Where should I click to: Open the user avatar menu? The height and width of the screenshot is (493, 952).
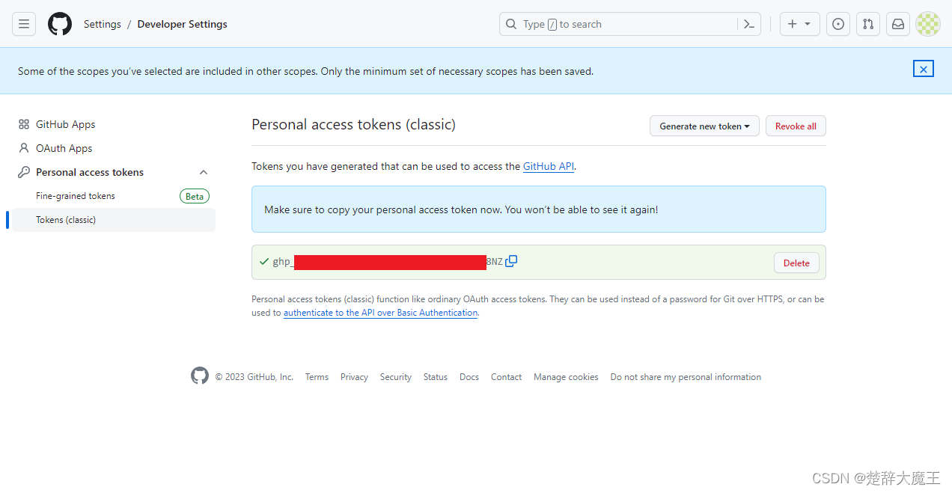[928, 24]
